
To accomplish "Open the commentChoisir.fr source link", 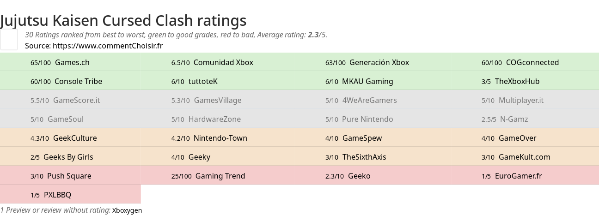I will coord(108,46).
